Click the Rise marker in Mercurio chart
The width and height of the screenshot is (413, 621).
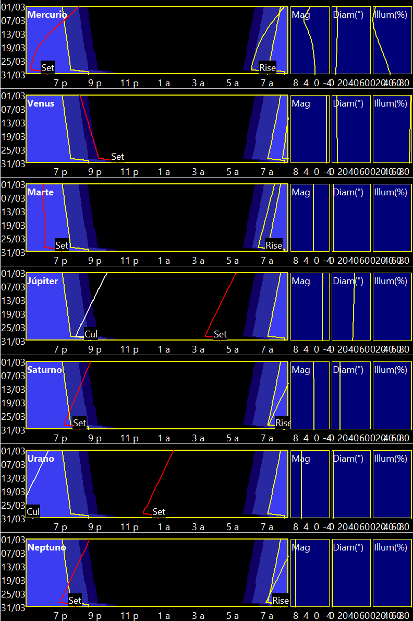pos(268,68)
